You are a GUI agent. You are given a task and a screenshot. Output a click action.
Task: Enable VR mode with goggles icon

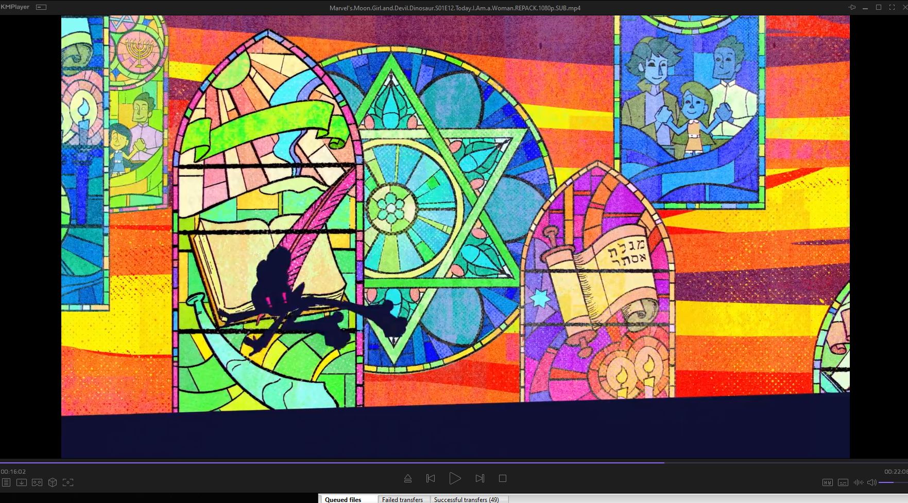[37, 482]
